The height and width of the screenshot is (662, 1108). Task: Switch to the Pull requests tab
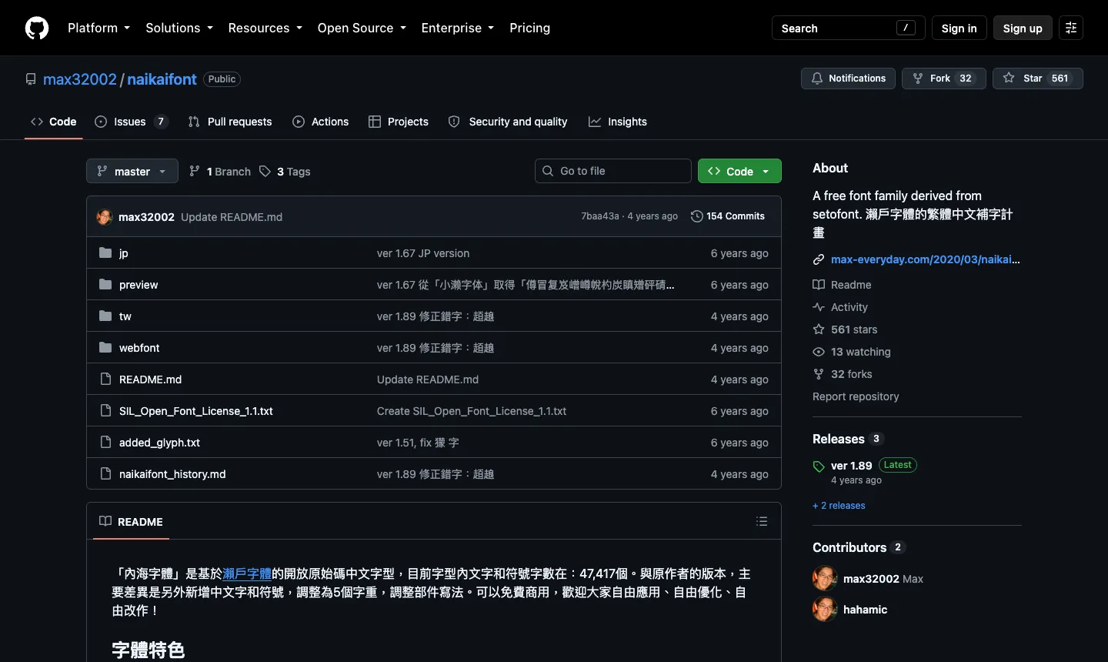tap(230, 122)
